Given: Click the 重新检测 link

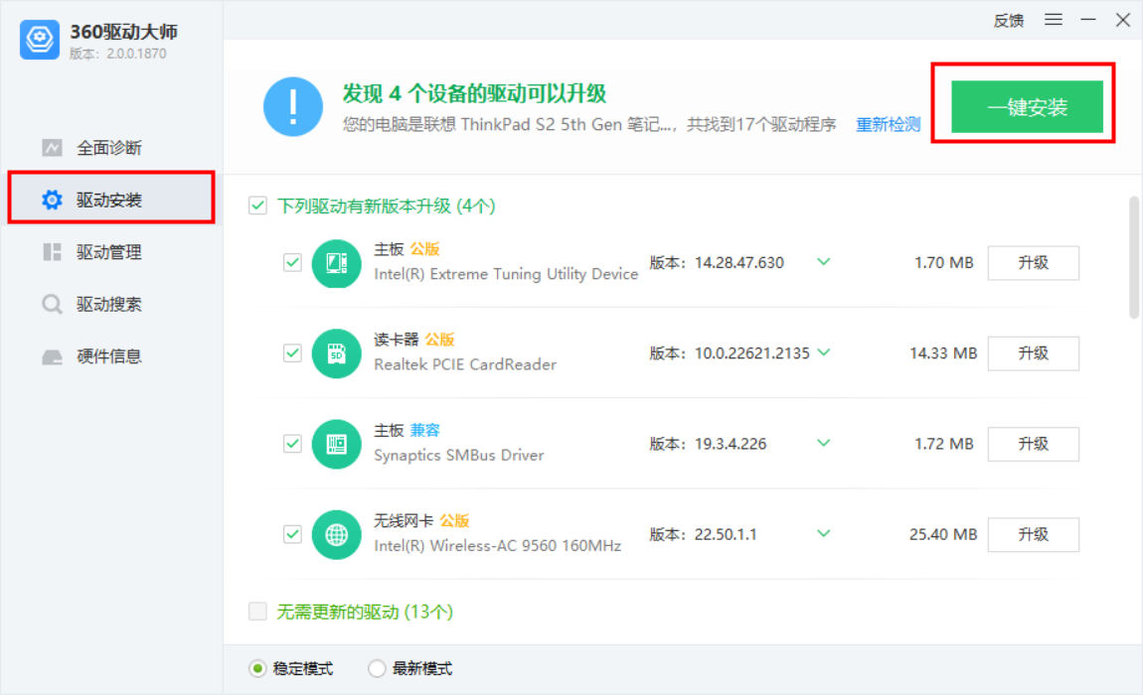Looking at the screenshot, I should pyautogui.click(x=888, y=125).
